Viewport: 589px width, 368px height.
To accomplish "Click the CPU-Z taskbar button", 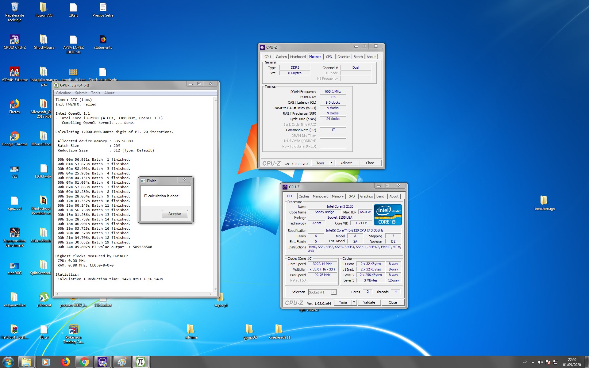I will 102,362.
